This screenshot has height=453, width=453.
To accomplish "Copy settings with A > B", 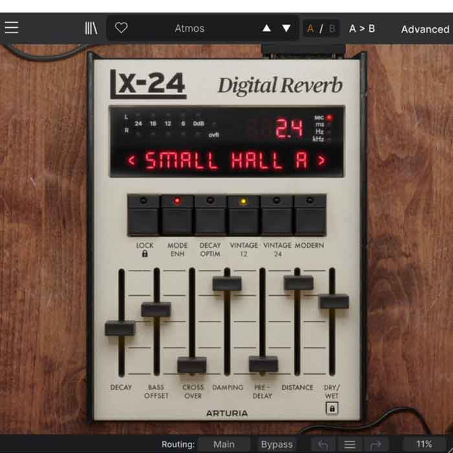I will [362, 28].
